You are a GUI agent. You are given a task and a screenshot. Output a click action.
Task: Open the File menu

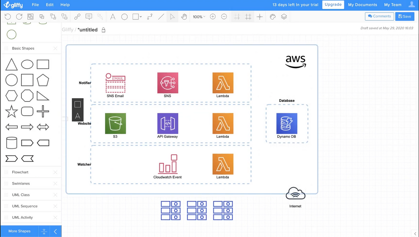pyautogui.click(x=35, y=5)
